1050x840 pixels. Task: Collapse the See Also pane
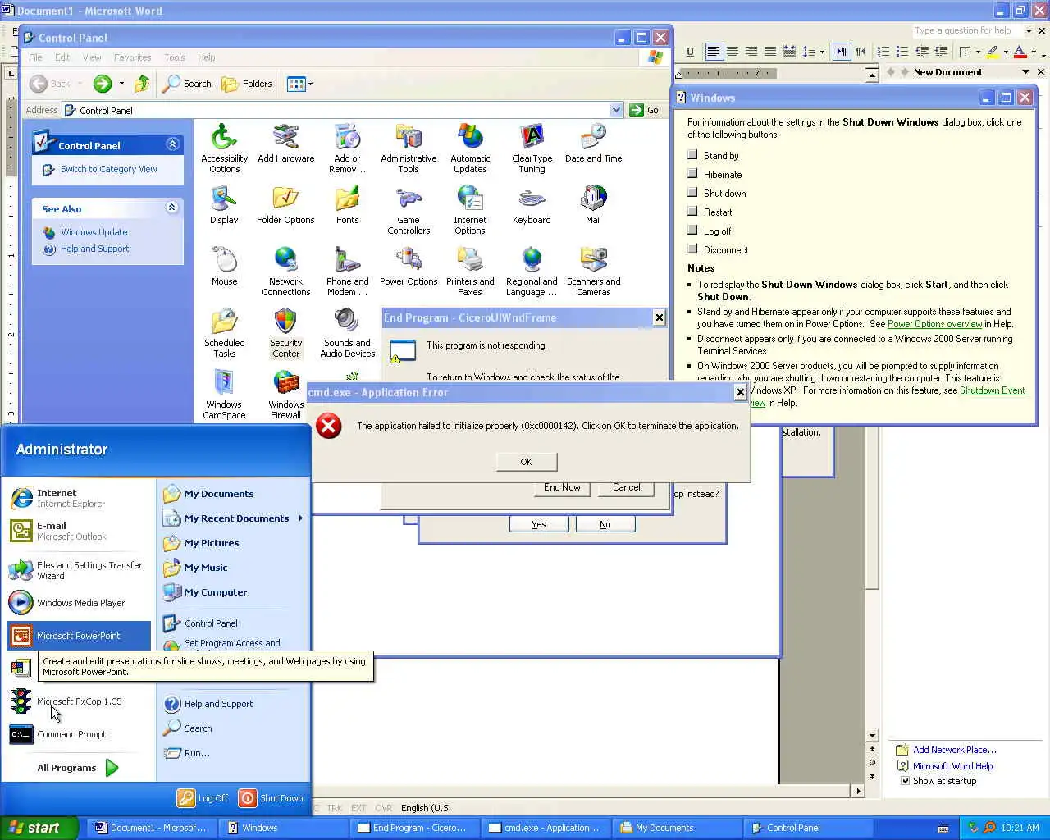[172, 208]
